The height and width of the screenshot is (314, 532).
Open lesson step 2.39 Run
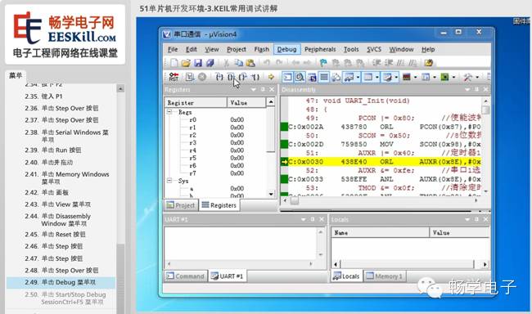tap(53, 150)
